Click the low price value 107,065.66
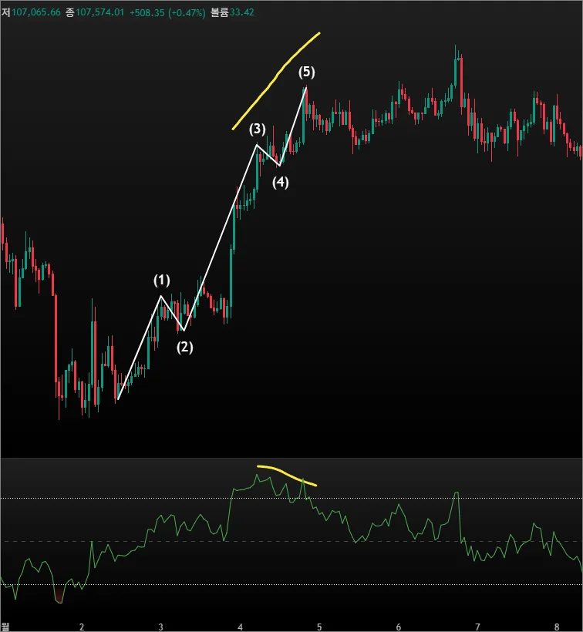The image size is (583, 632). pos(36,12)
